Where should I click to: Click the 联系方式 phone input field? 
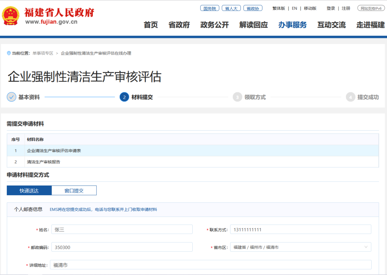pos(301,229)
